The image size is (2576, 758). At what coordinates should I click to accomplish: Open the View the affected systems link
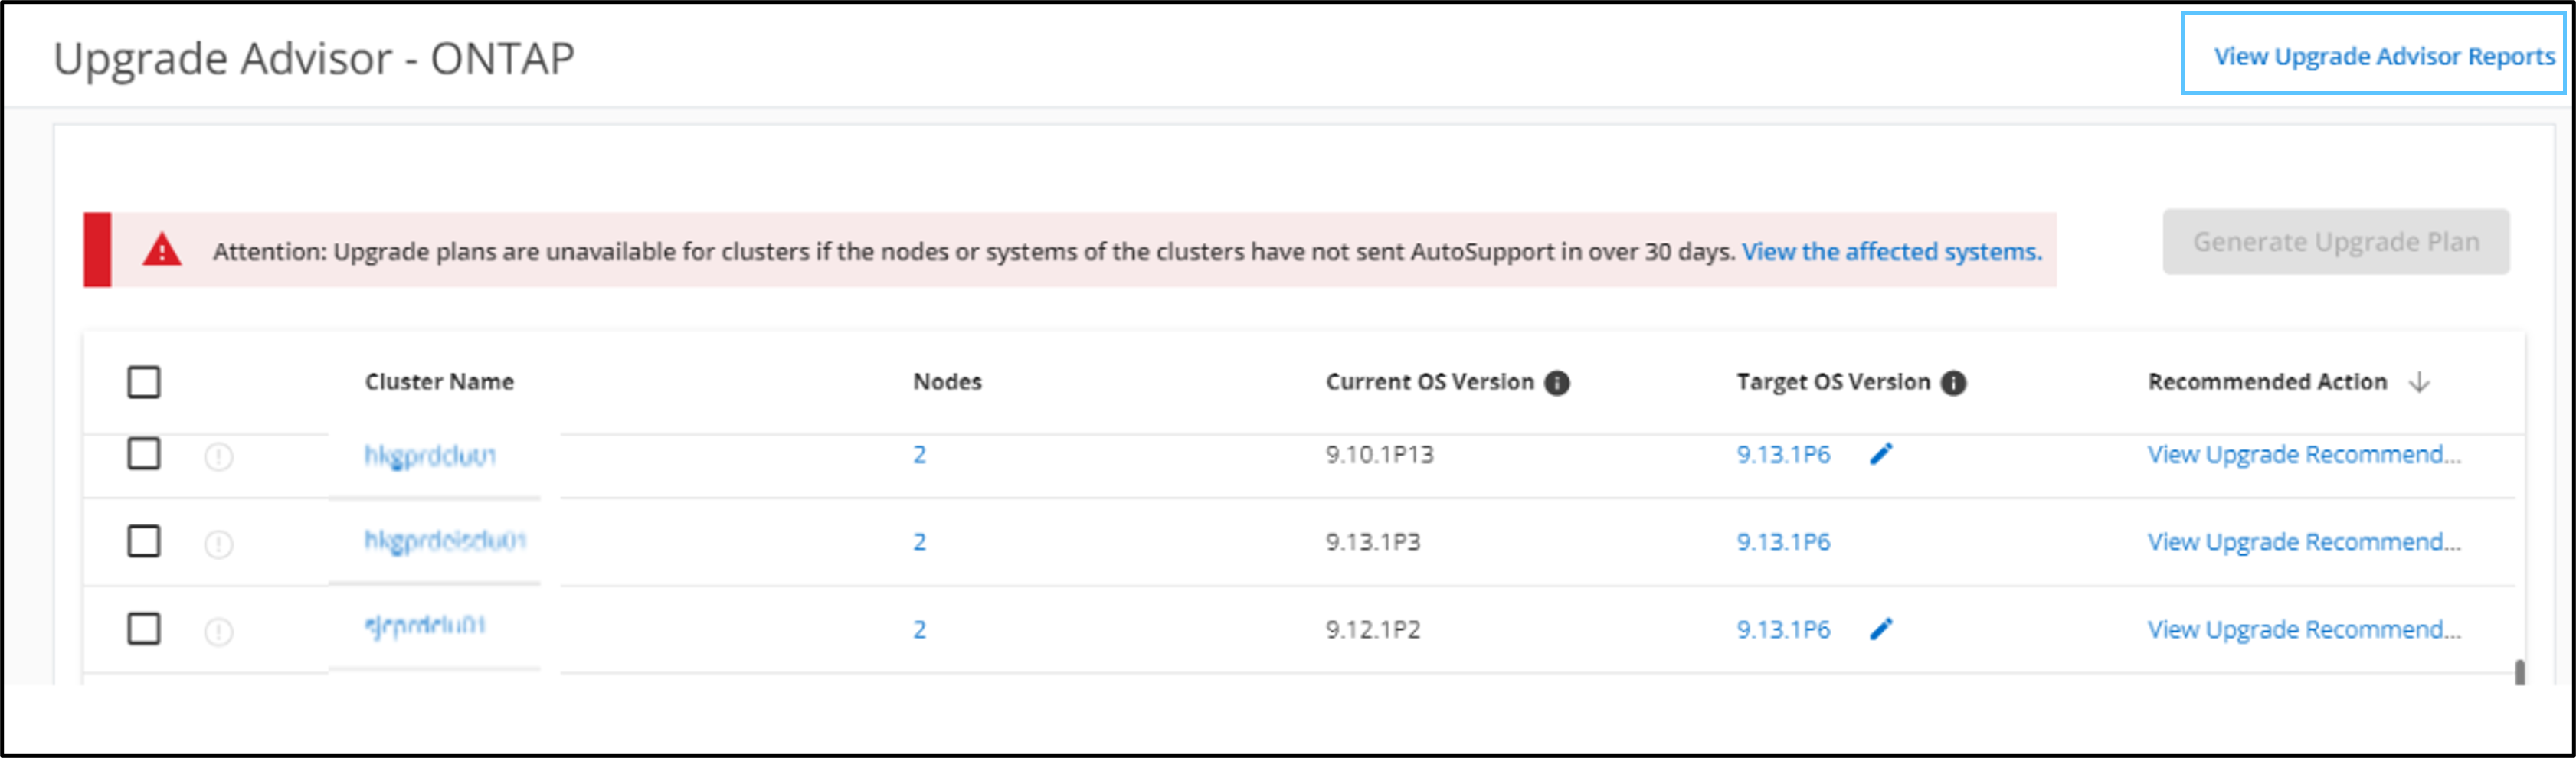(1891, 252)
